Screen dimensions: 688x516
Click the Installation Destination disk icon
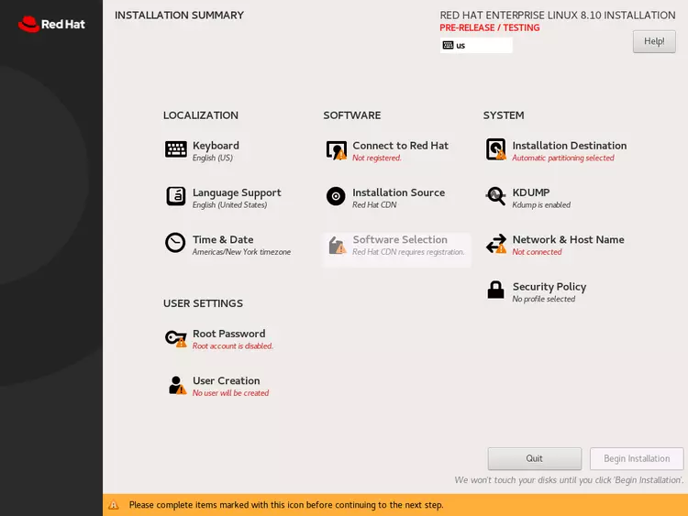[495, 149]
